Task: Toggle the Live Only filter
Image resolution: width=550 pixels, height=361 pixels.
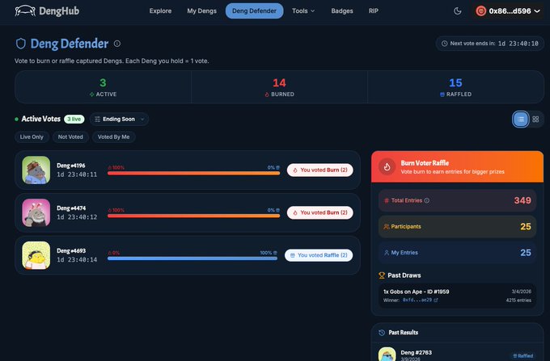Action: pyautogui.click(x=32, y=137)
